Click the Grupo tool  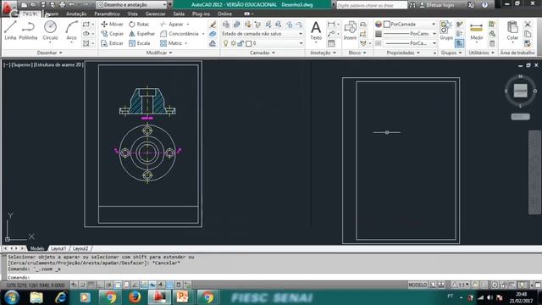pyautogui.click(x=446, y=30)
